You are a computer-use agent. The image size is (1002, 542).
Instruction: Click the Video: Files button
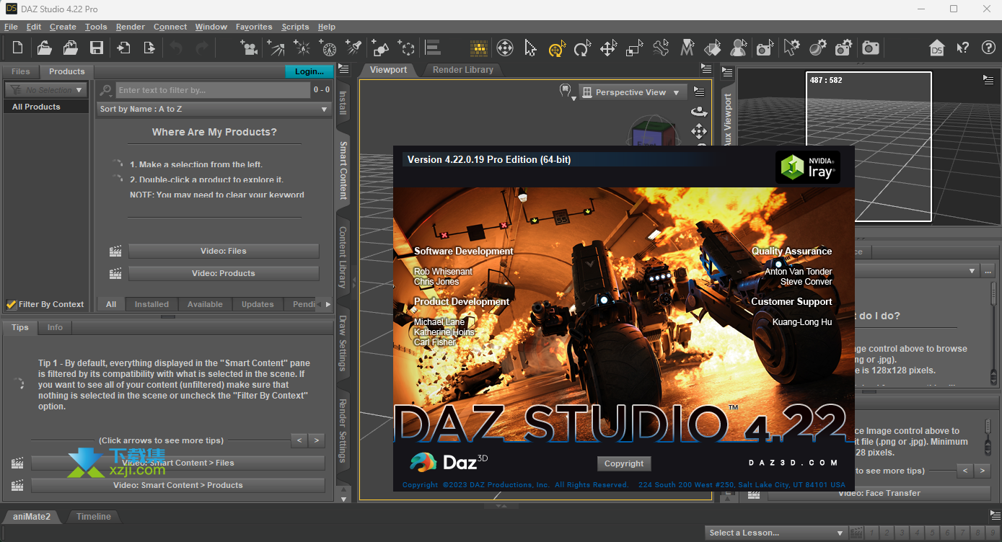click(x=224, y=251)
